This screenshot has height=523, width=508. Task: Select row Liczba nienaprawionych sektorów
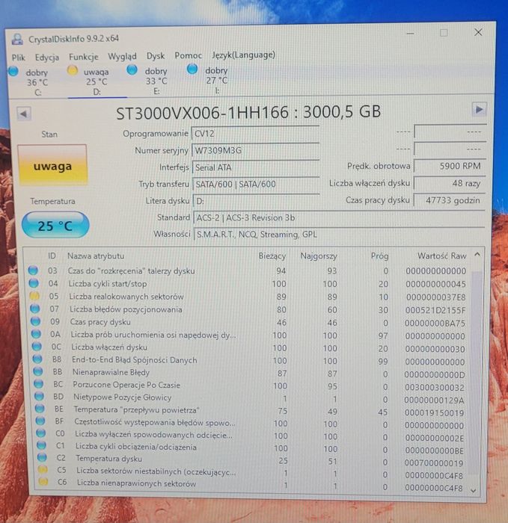click(252, 485)
